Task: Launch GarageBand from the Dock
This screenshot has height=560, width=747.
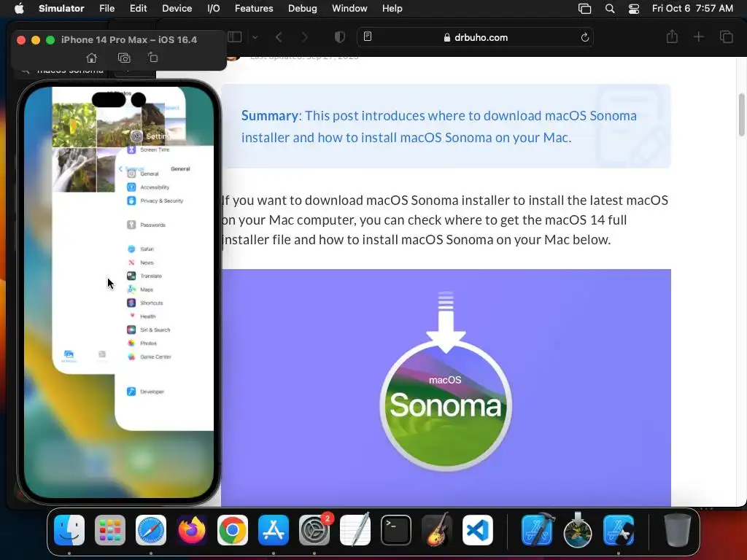Action: pos(437,529)
